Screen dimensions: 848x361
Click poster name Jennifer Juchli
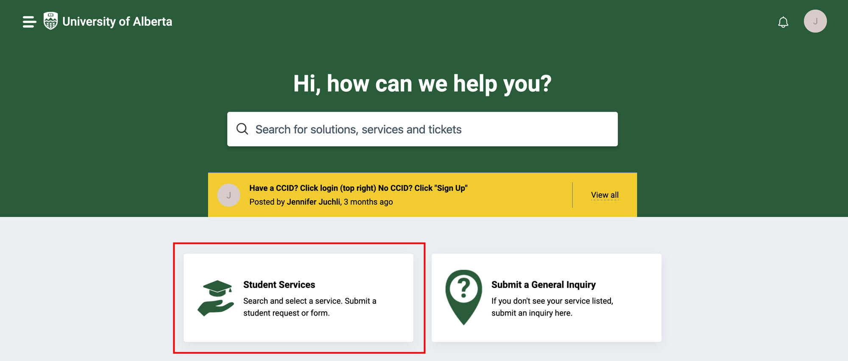pos(314,202)
